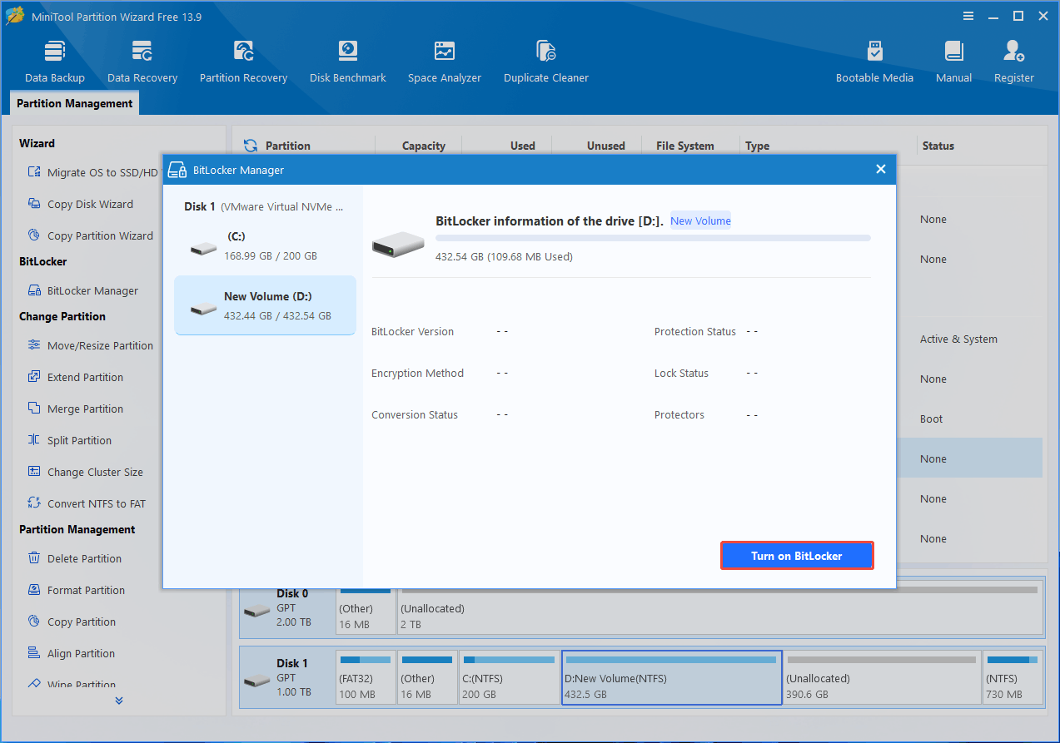The image size is (1060, 743).
Task: Open the Partition Recovery tool
Action: pos(243,62)
